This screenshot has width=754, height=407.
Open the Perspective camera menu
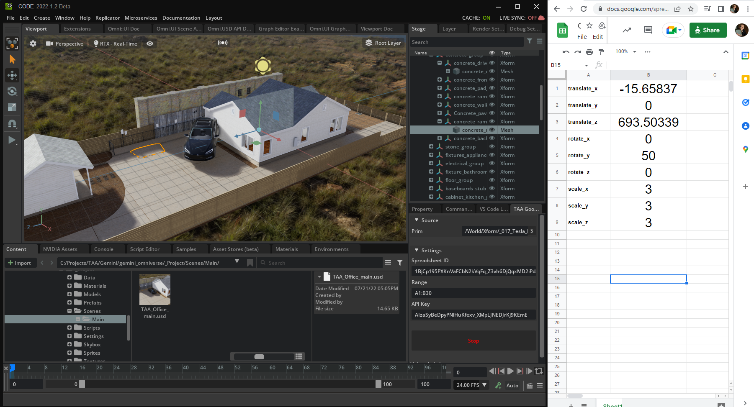[65, 44]
